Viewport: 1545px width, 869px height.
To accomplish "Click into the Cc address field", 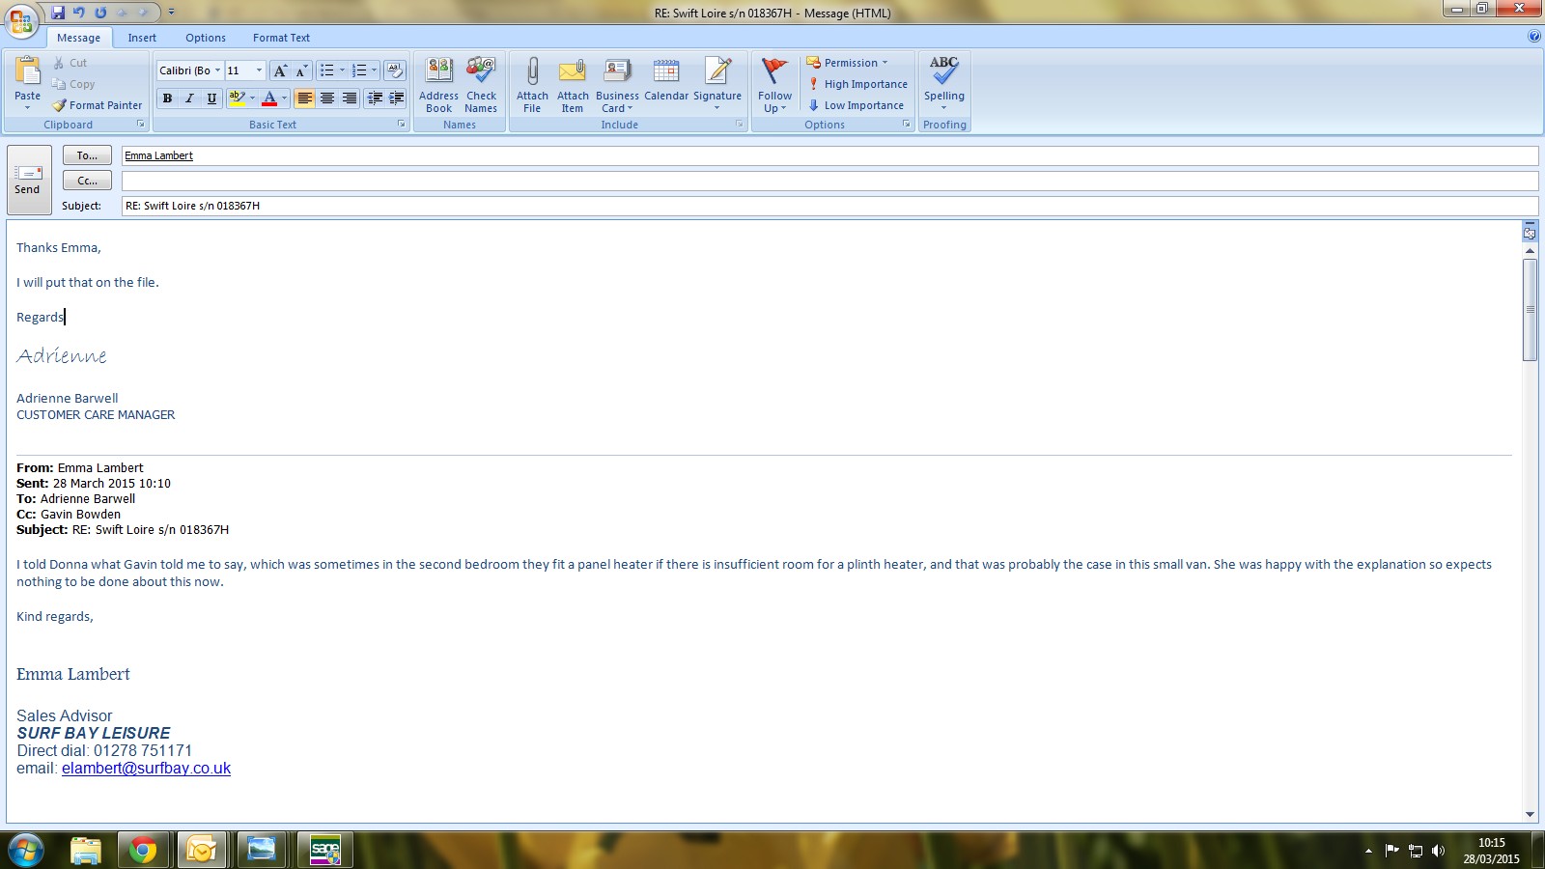I will [x=829, y=181].
